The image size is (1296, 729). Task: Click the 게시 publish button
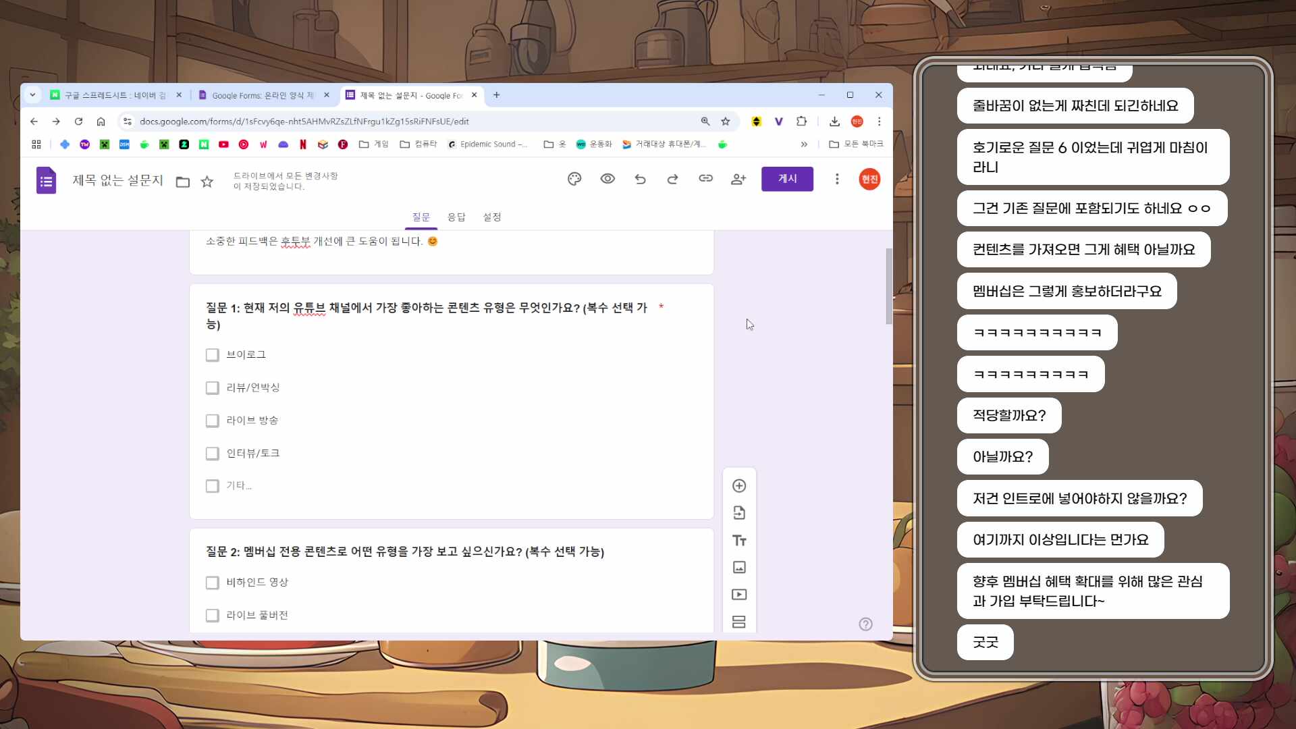[x=787, y=179]
